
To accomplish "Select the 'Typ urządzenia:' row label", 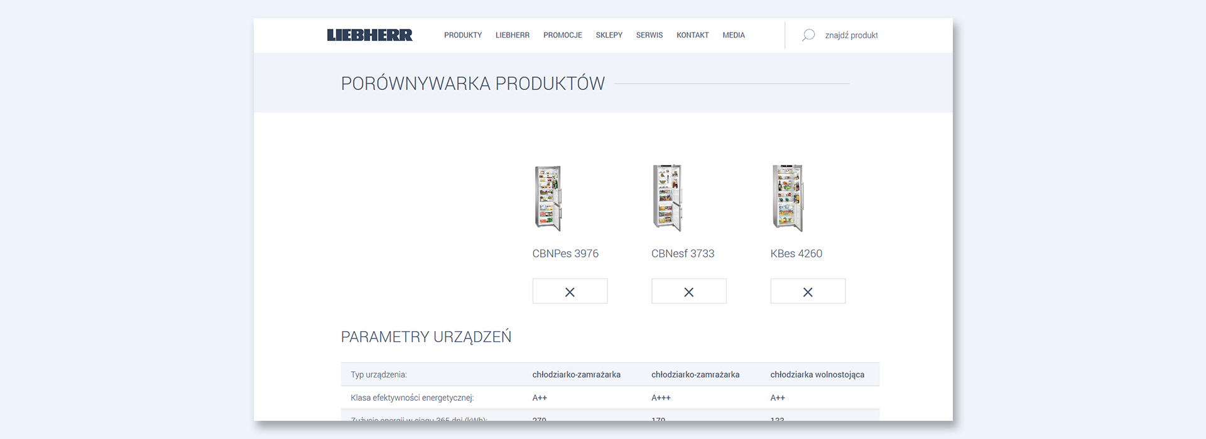I will tap(379, 374).
